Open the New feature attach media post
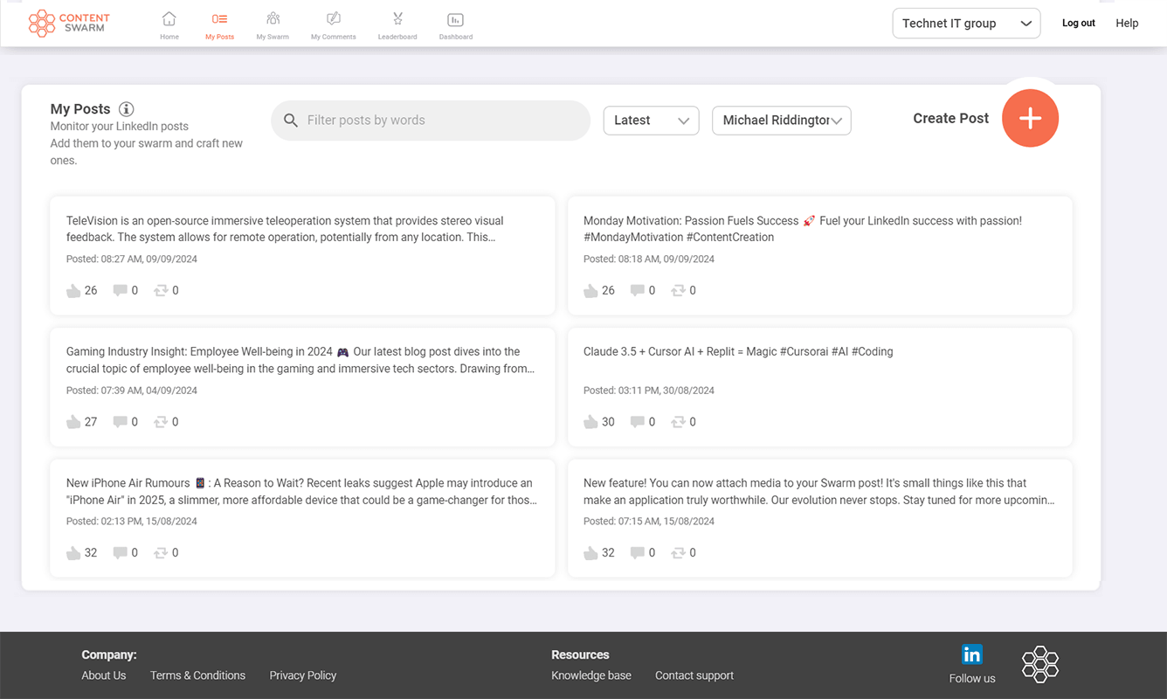Screen dimensions: 1167x699 point(818,491)
